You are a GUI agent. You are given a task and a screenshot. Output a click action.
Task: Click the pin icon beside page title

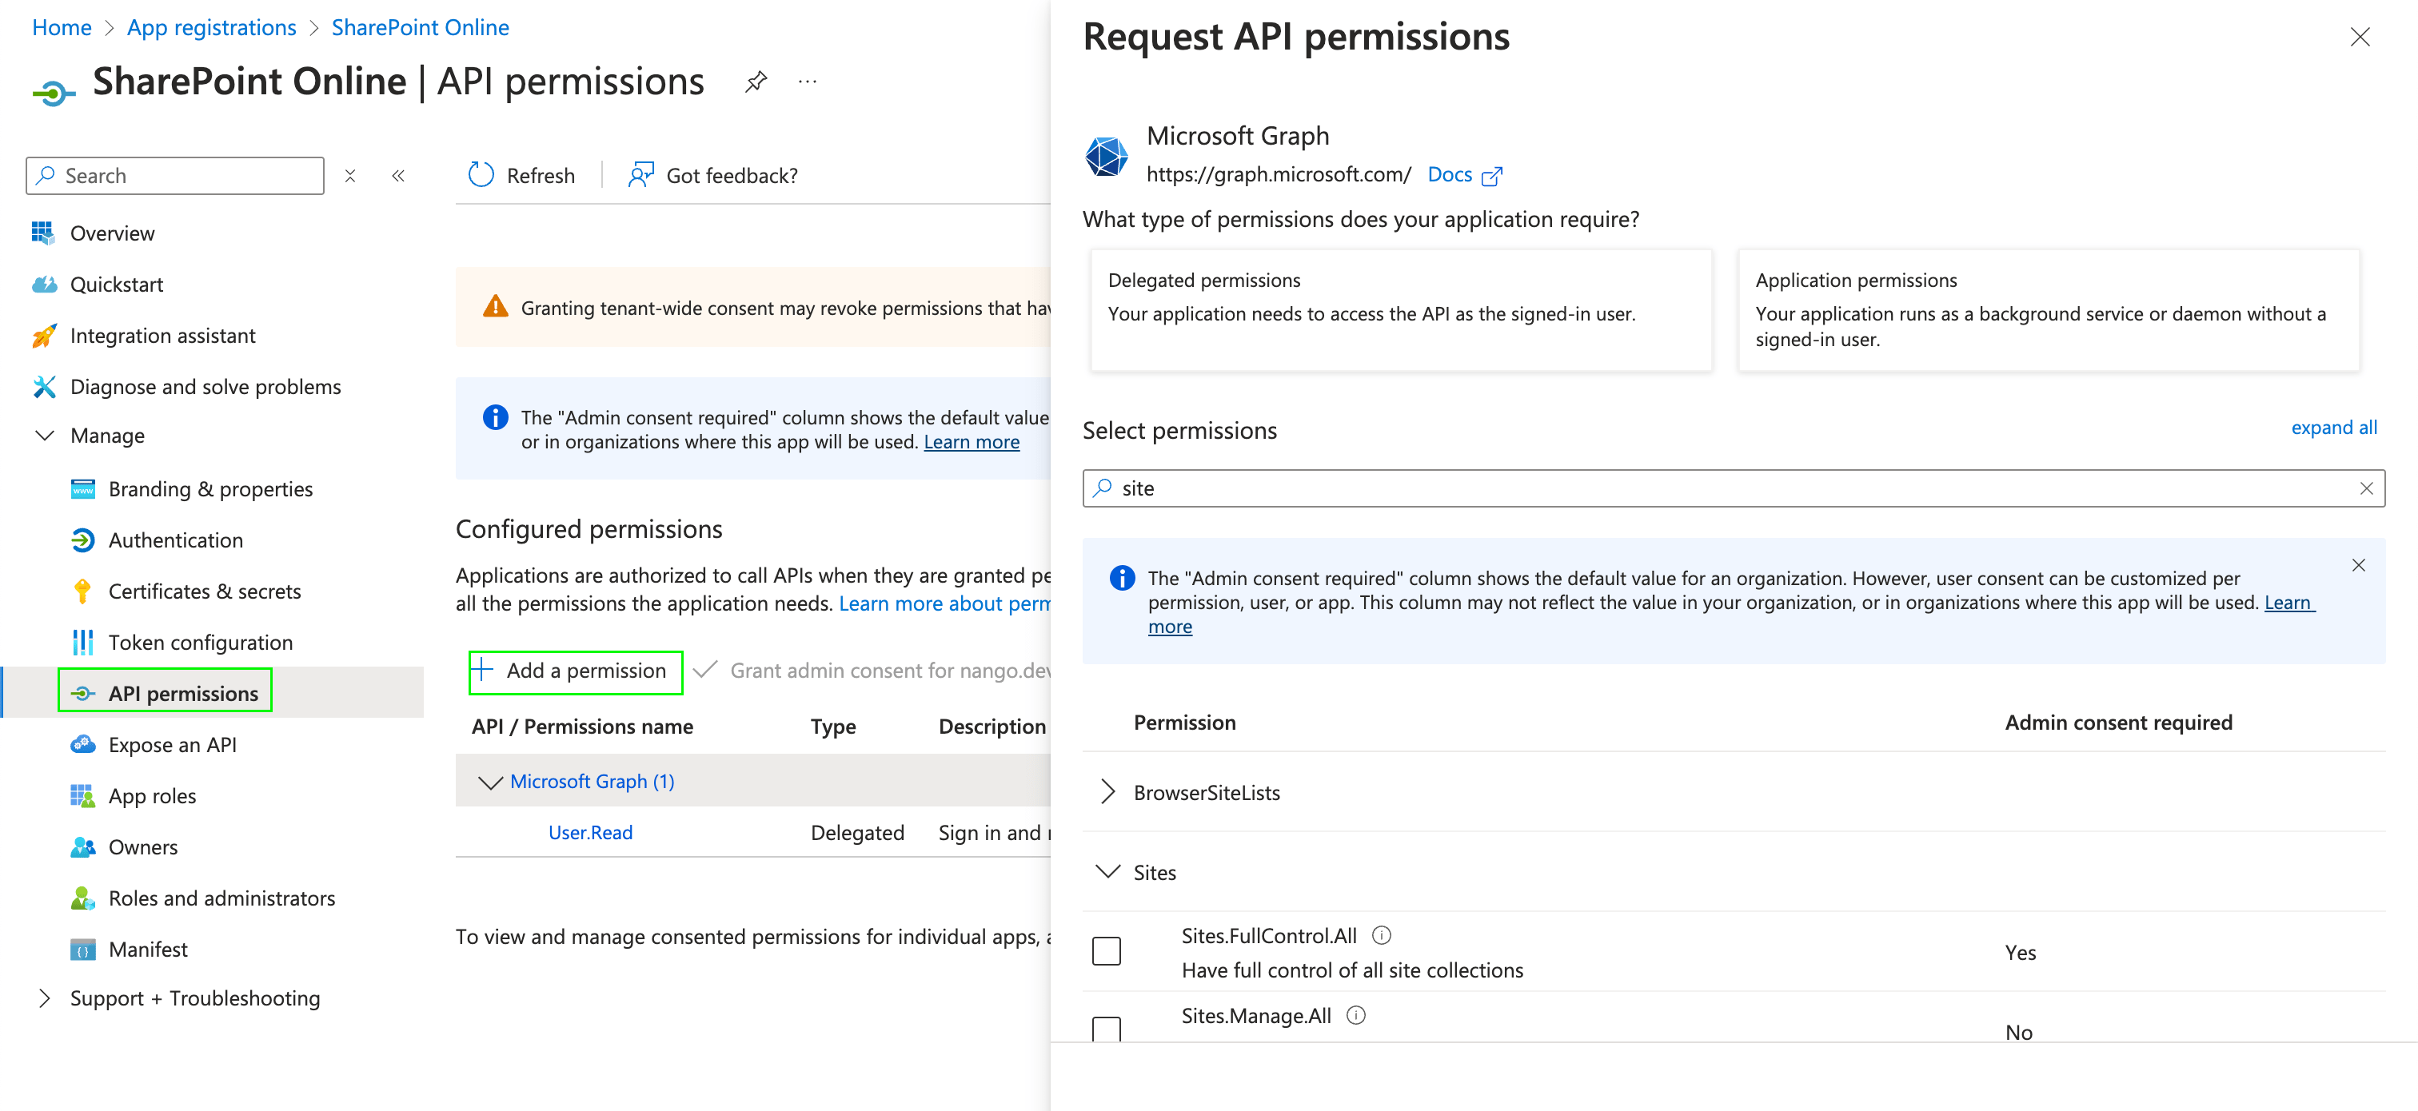pyautogui.click(x=756, y=82)
